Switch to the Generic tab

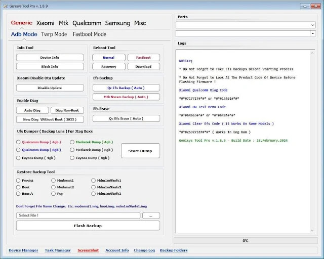[22, 23]
